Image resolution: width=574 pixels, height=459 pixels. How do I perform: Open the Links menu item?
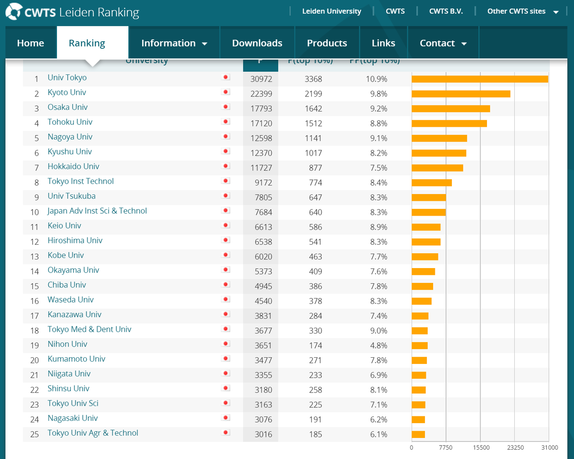[x=383, y=43]
